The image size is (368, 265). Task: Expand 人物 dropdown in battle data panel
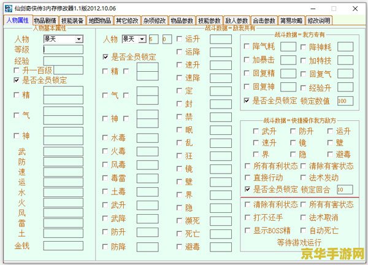coord(142,39)
